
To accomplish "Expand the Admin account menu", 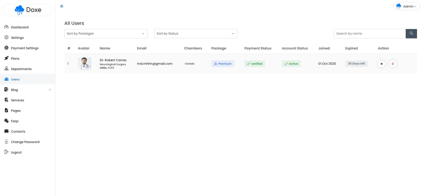I will (x=407, y=6).
